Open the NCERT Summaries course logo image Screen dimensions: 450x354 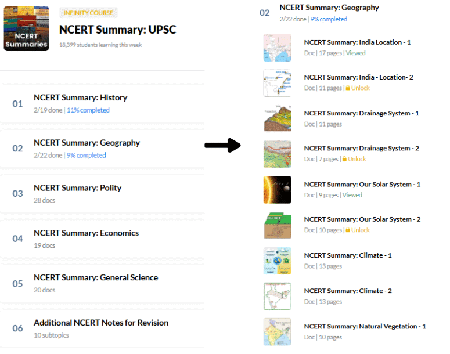[26, 28]
